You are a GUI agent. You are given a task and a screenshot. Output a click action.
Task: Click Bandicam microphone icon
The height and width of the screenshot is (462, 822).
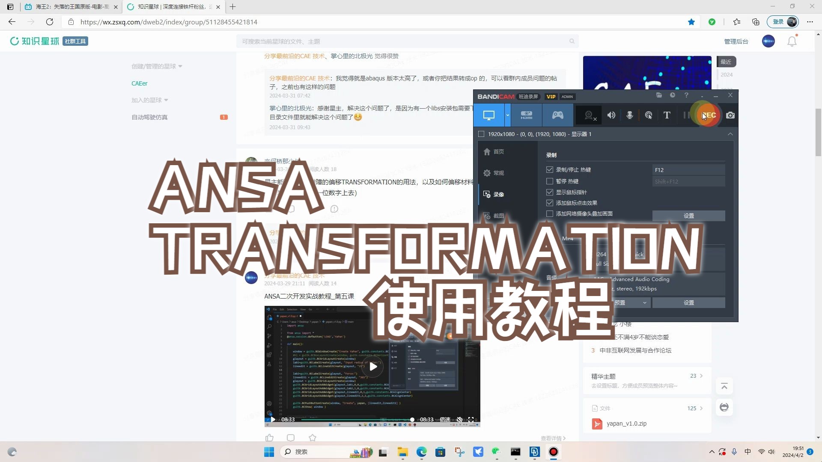tap(630, 115)
